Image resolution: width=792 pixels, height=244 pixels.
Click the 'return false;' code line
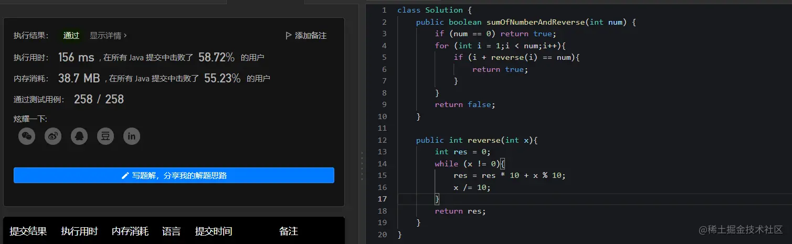pyautogui.click(x=464, y=104)
